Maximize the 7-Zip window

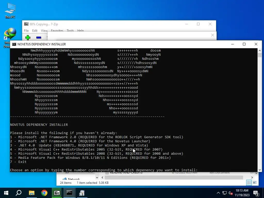(198, 24)
